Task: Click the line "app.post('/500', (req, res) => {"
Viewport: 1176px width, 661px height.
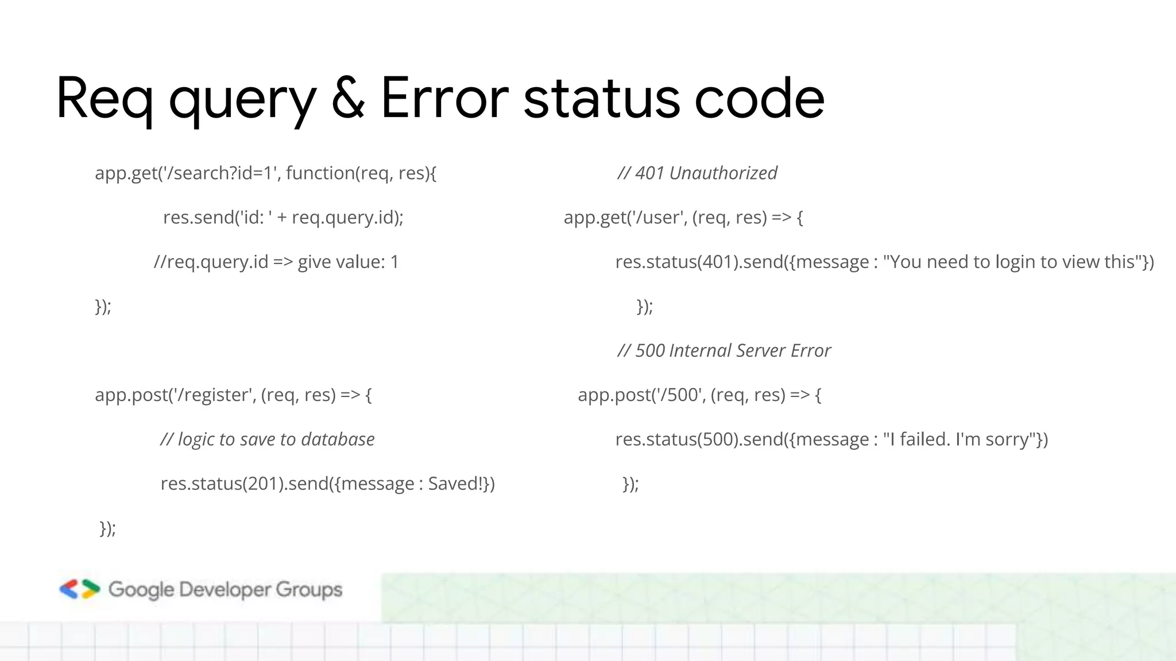Action: (700, 395)
